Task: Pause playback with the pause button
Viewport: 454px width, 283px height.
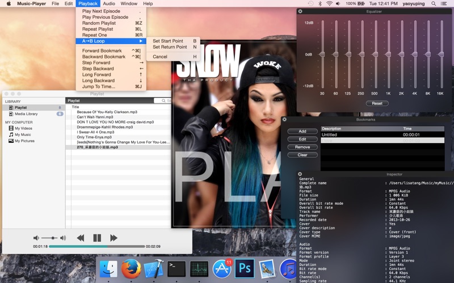Action: 97,238
